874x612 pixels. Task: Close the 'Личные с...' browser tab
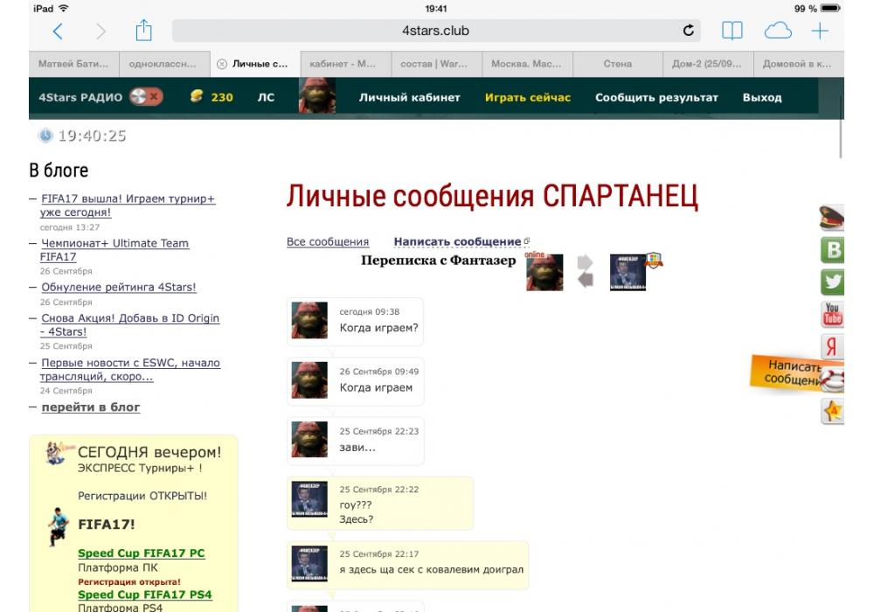pyautogui.click(x=222, y=64)
